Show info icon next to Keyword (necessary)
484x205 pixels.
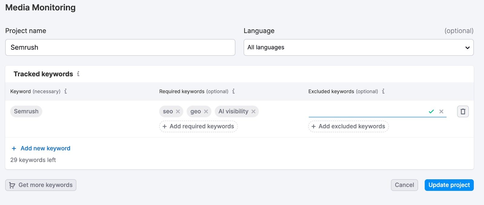(66, 91)
